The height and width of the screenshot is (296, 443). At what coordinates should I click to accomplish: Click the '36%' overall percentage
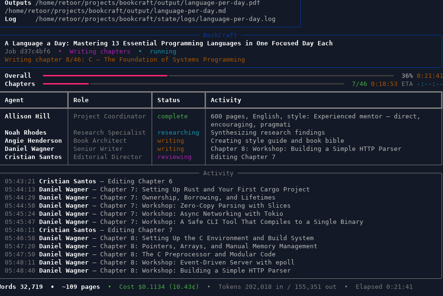(x=407, y=76)
